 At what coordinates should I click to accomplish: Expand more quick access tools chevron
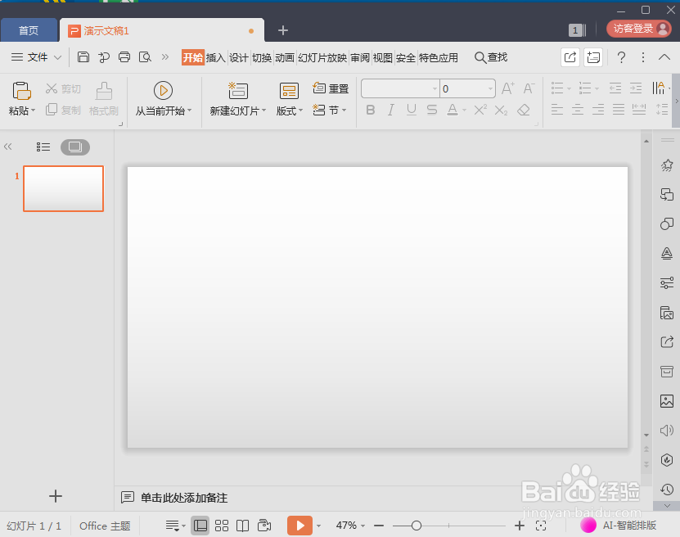coord(165,56)
